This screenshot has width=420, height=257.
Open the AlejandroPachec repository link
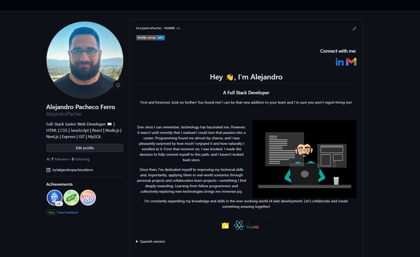(x=149, y=28)
